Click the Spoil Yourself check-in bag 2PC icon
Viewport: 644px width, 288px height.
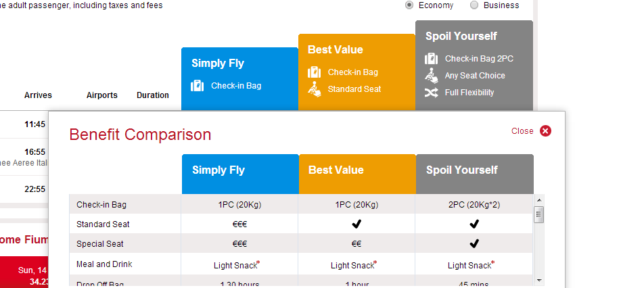tap(432, 59)
